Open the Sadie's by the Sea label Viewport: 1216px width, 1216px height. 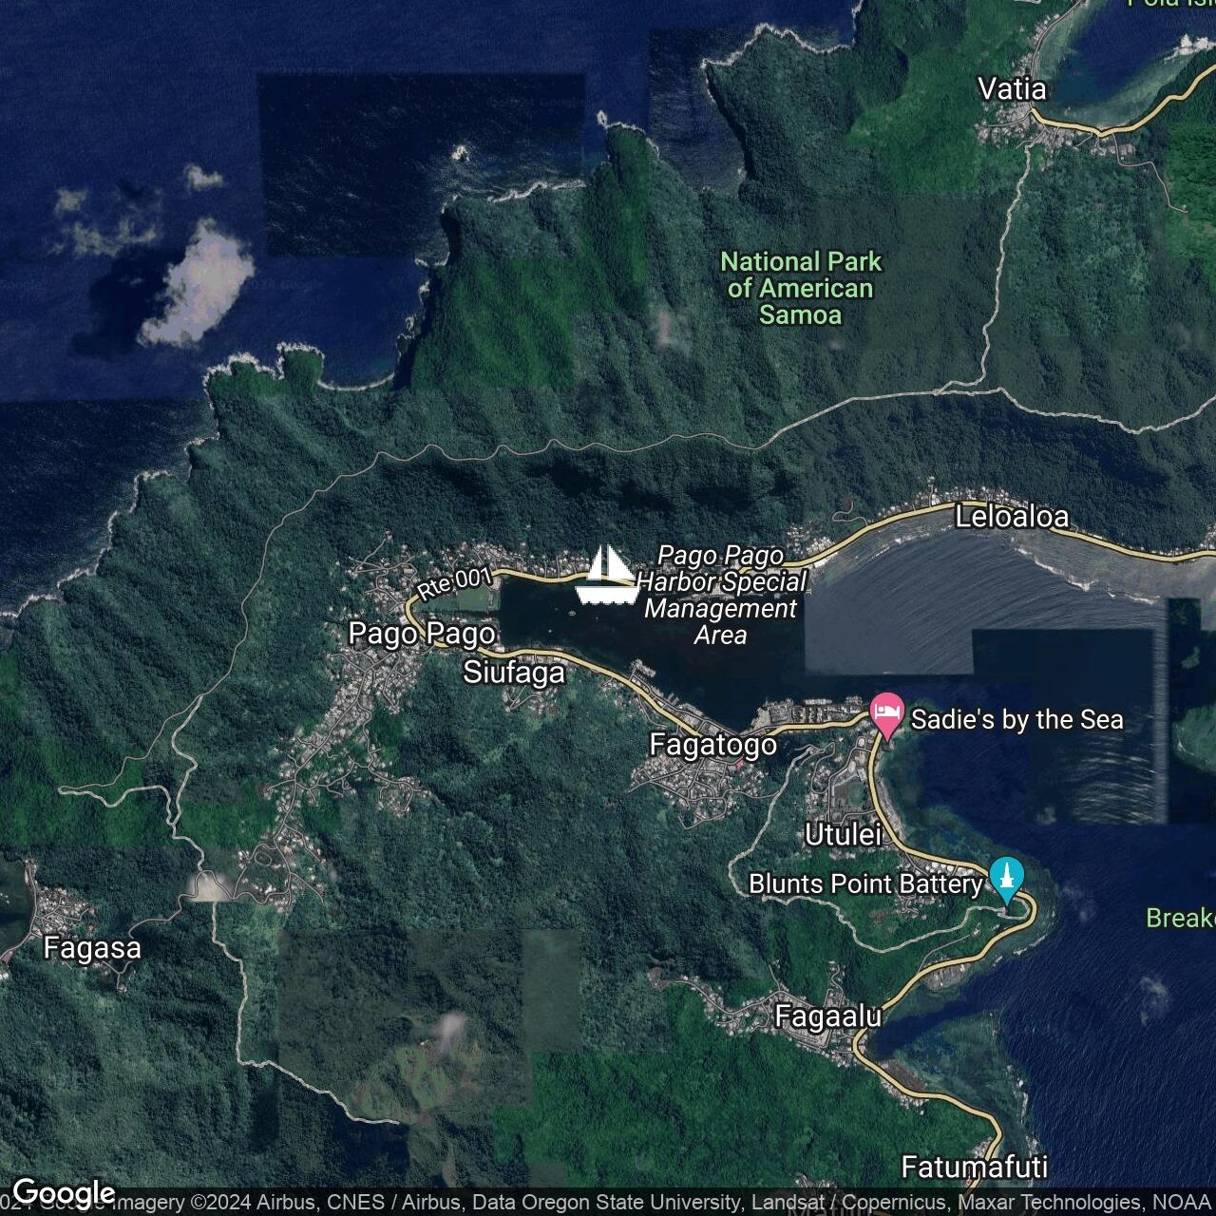1016,719
